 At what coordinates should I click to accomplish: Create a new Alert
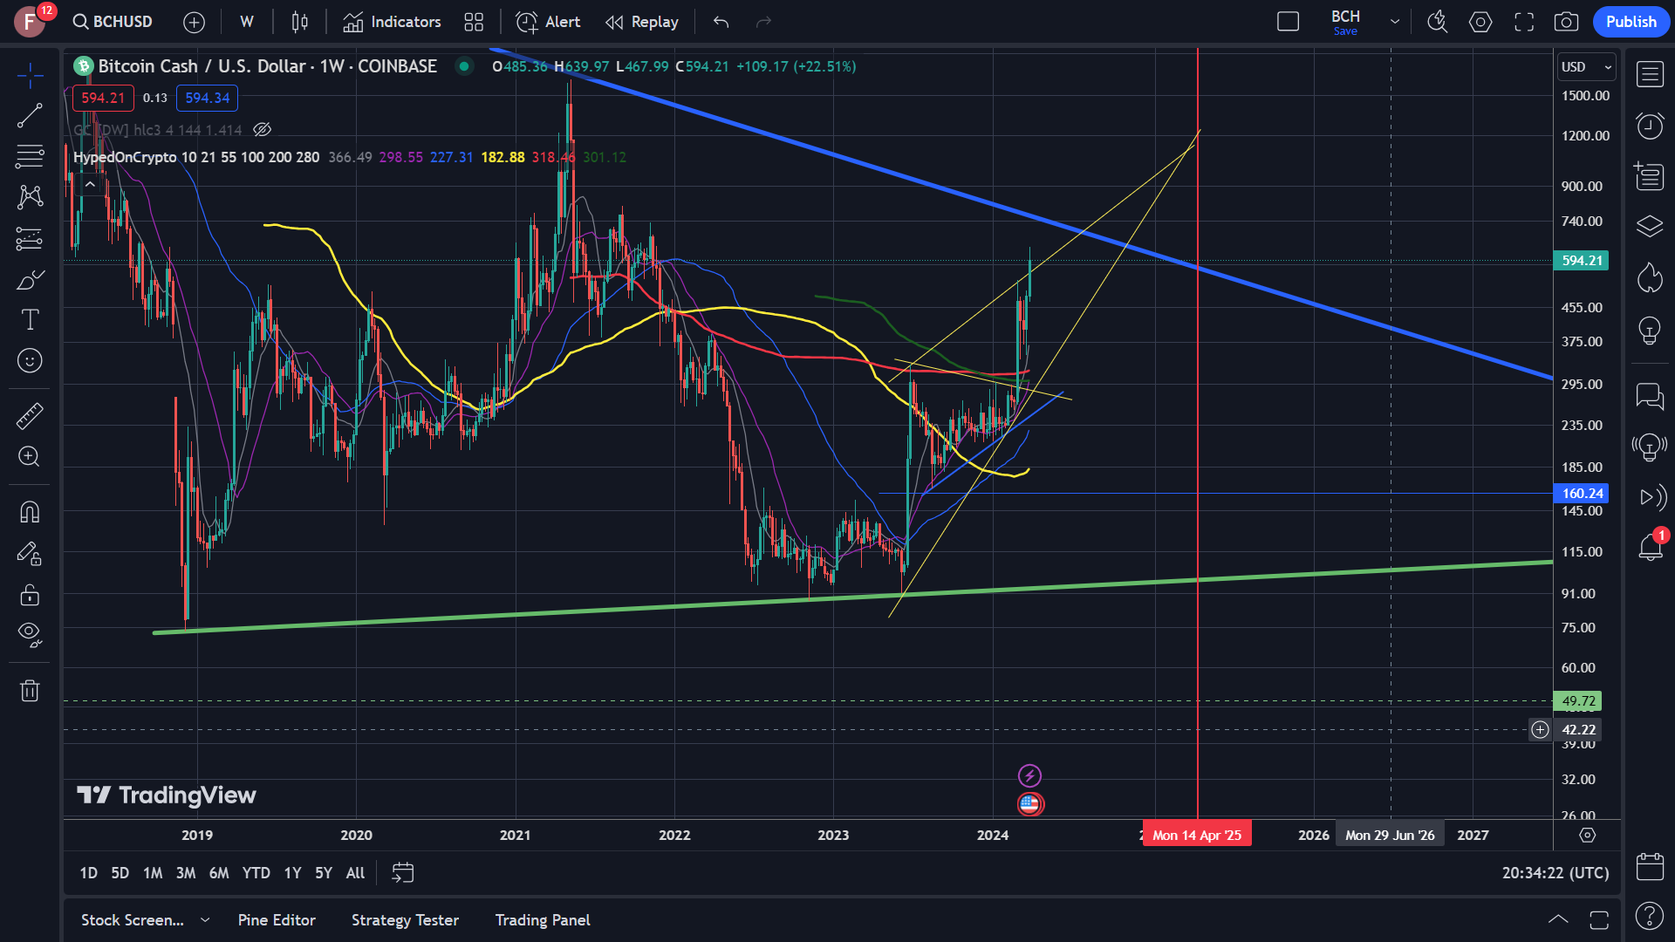548,22
